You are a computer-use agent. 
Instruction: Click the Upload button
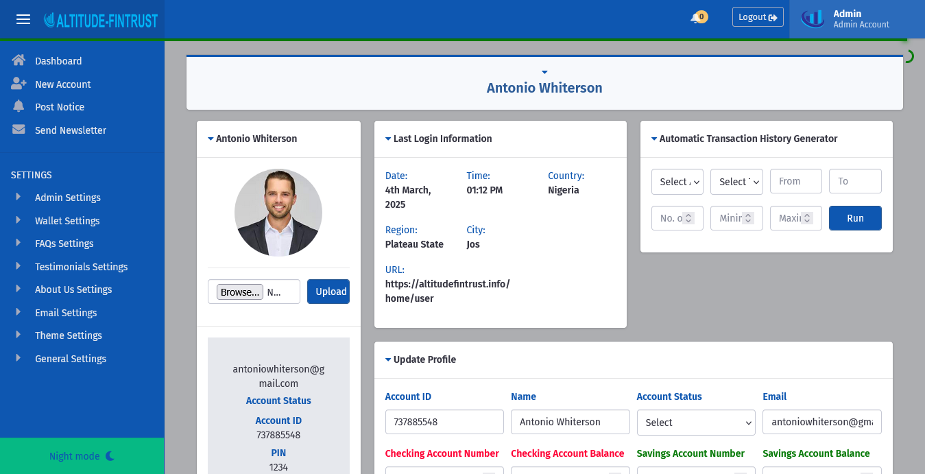click(x=328, y=292)
